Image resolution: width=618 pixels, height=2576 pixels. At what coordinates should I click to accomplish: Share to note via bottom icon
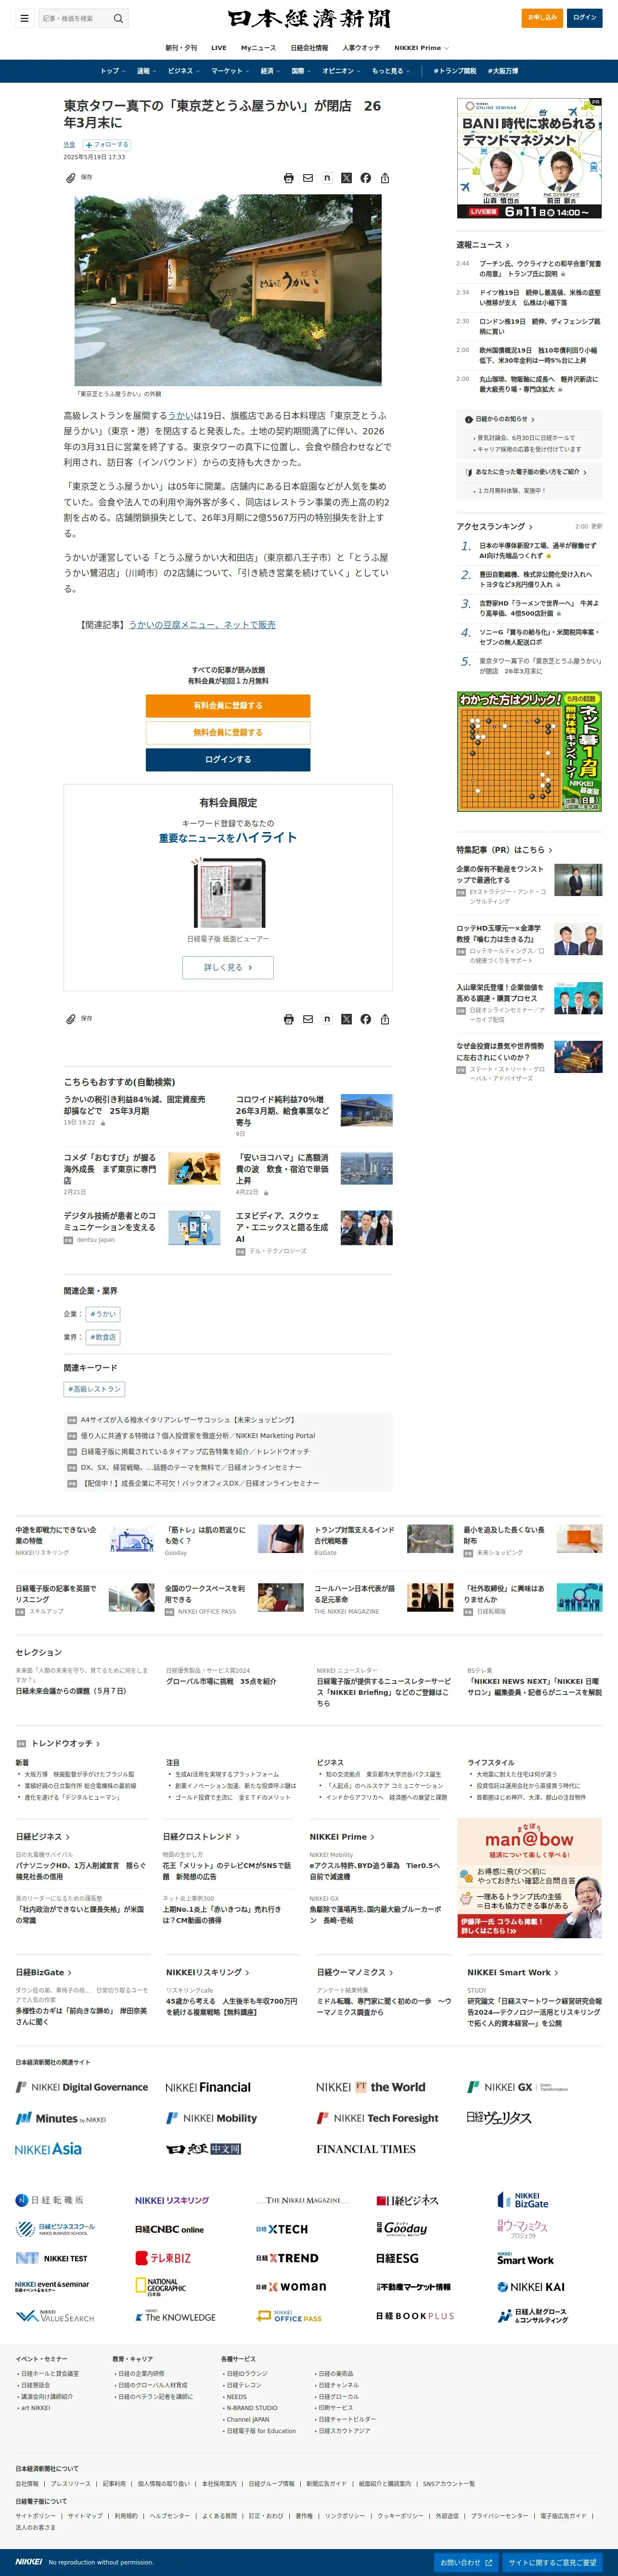327,1019
